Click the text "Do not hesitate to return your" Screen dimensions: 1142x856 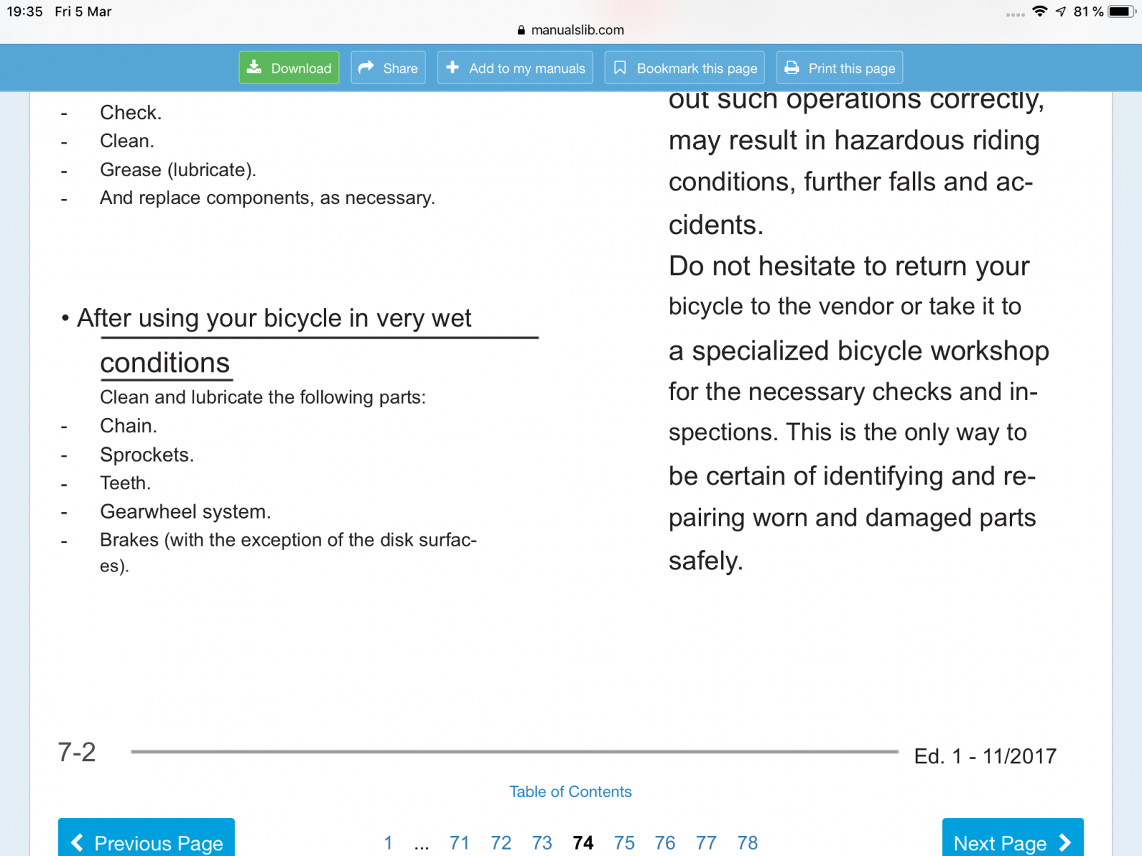849,266
